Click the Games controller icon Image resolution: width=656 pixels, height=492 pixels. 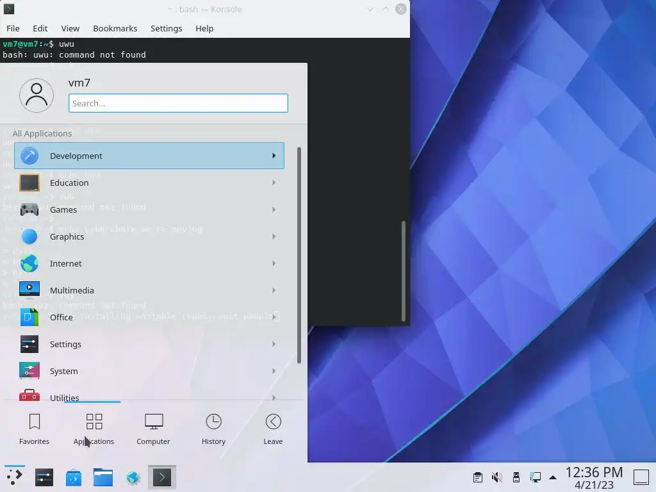[x=29, y=209]
